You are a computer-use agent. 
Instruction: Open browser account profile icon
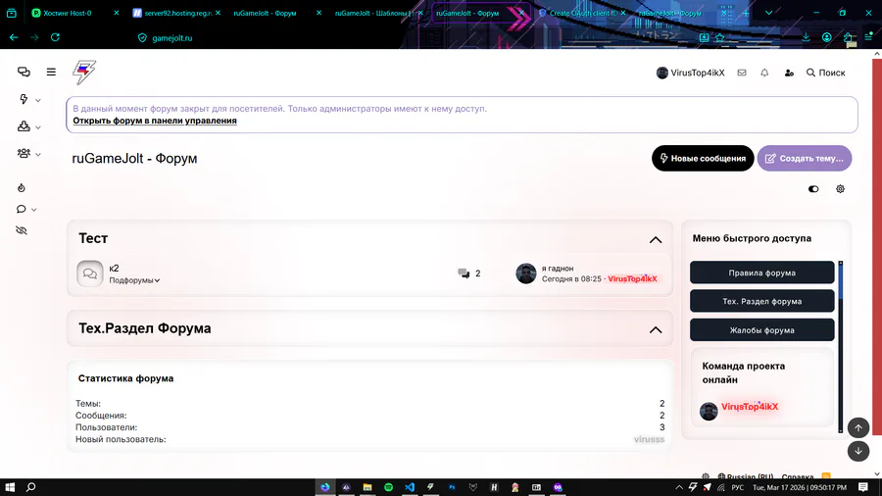point(827,37)
